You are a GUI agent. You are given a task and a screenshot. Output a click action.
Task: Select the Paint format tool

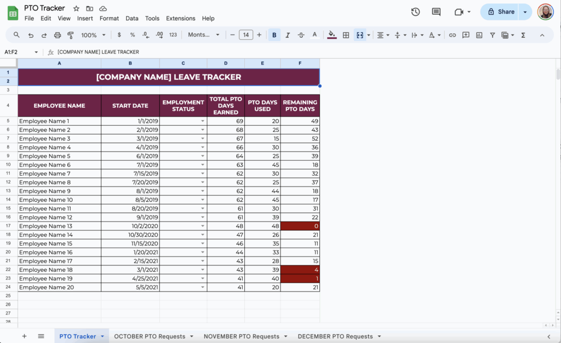click(x=71, y=34)
